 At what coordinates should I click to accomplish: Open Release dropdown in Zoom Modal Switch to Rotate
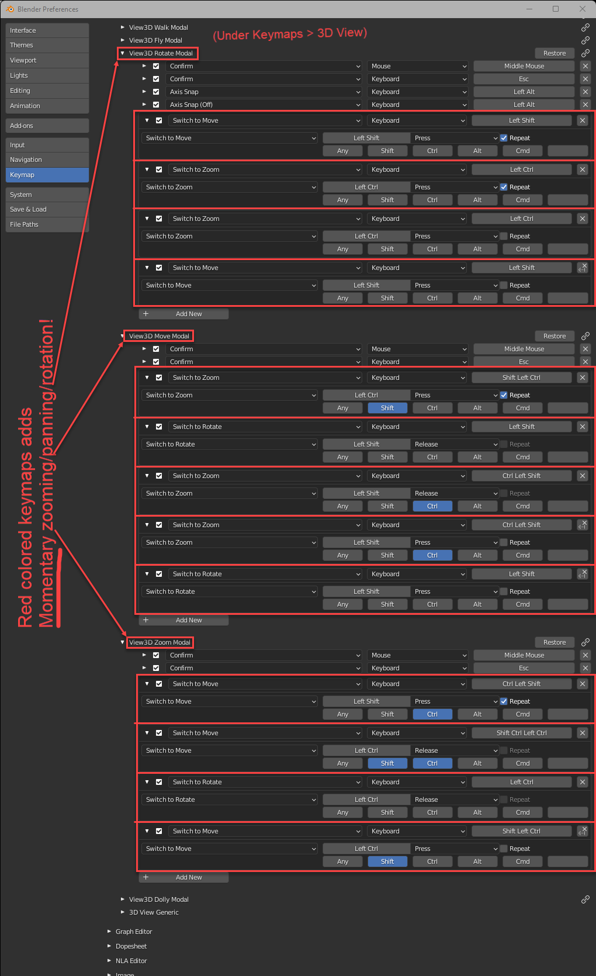[455, 800]
